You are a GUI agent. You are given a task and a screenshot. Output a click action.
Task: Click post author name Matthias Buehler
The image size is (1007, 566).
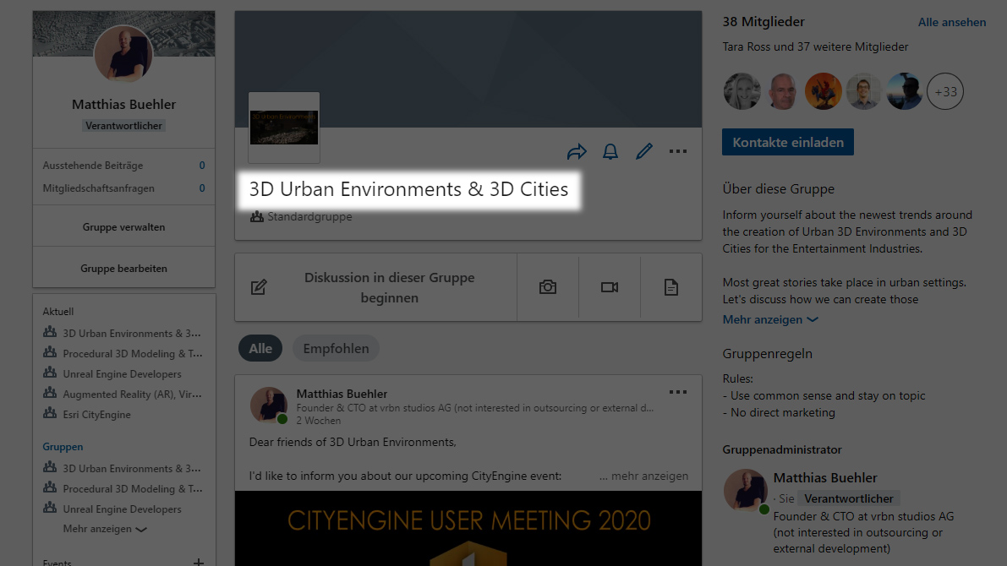tap(342, 394)
